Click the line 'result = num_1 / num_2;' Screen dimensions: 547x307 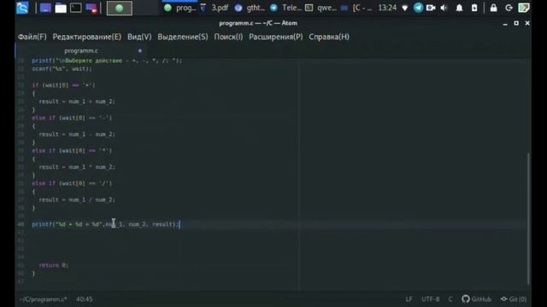point(77,200)
